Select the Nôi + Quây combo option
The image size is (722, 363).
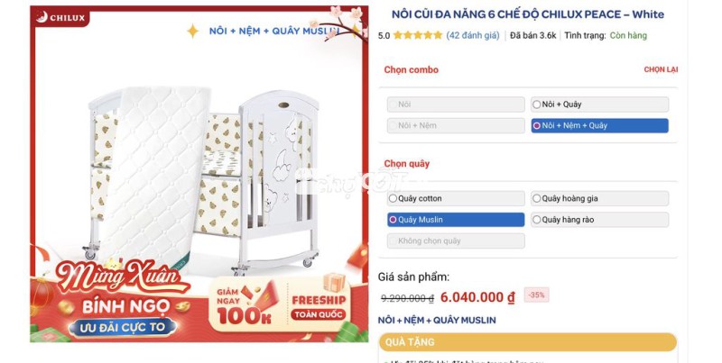[x=599, y=104]
